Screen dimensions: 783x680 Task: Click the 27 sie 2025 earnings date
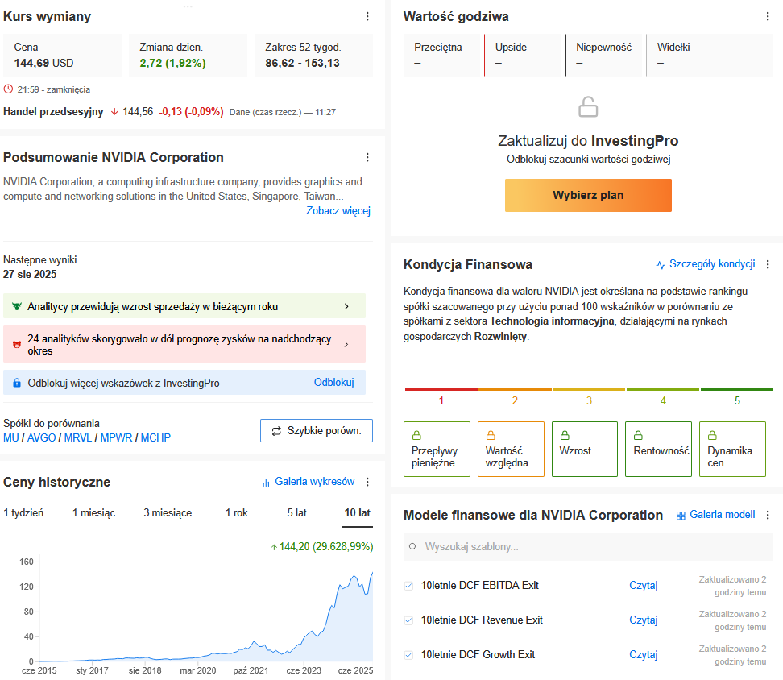point(30,274)
